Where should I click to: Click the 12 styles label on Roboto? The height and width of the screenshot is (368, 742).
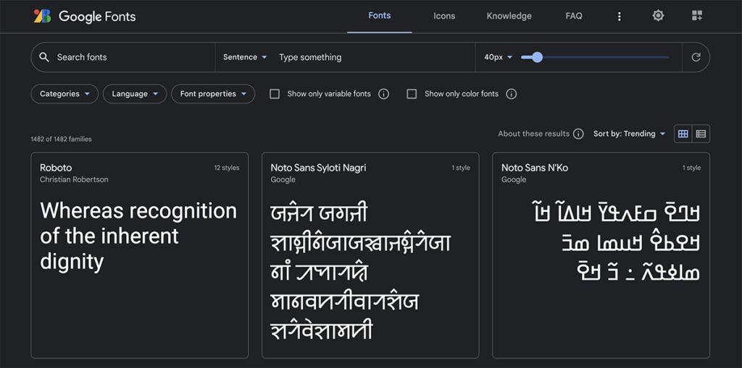[x=227, y=168]
